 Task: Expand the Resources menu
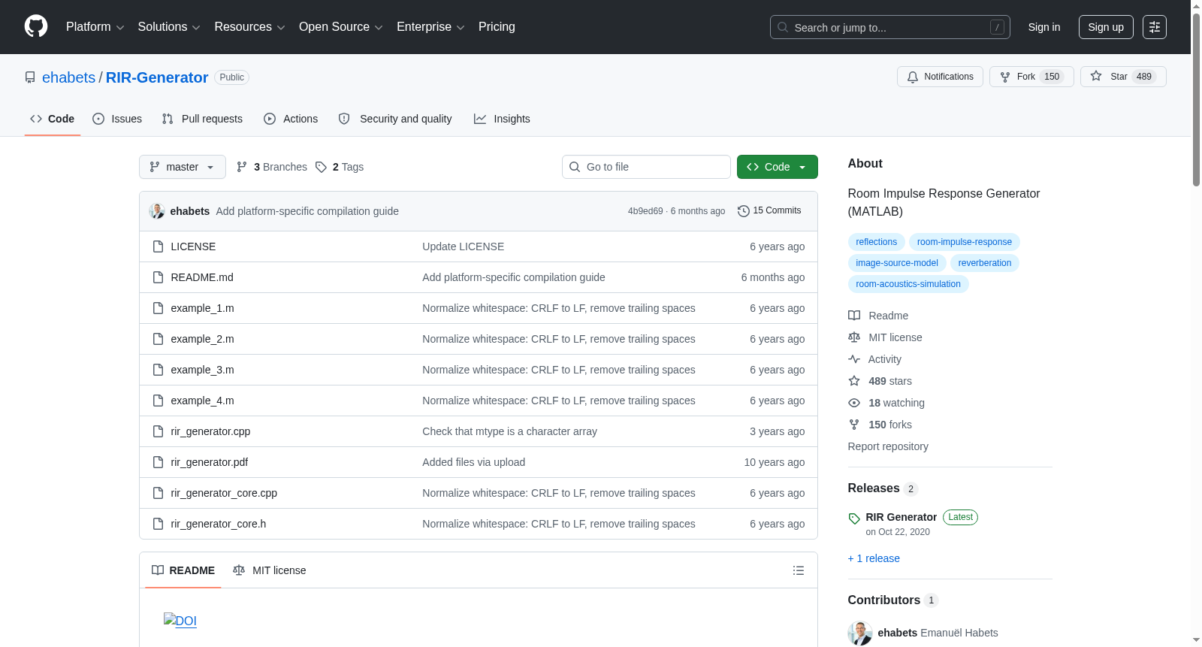click(x=249, y=27)
